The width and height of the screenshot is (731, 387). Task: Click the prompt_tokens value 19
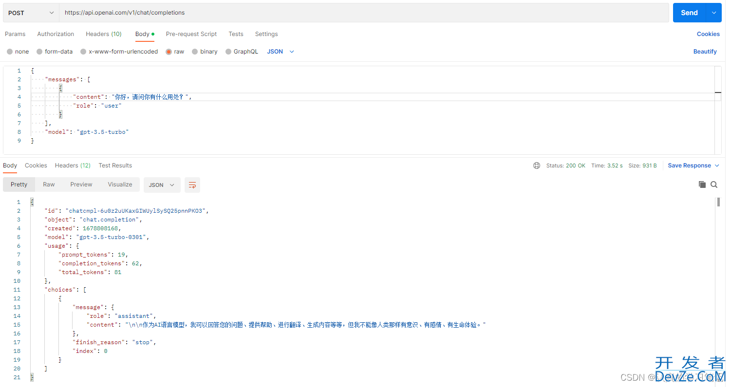pyautogui.click(x=121, y=255)
